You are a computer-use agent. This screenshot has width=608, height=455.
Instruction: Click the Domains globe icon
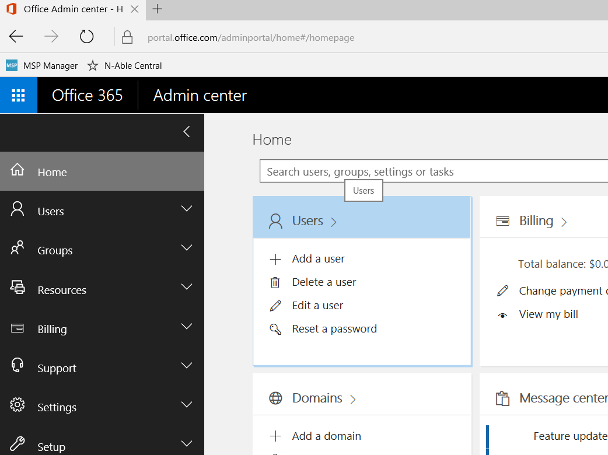(x=275, y=398)
